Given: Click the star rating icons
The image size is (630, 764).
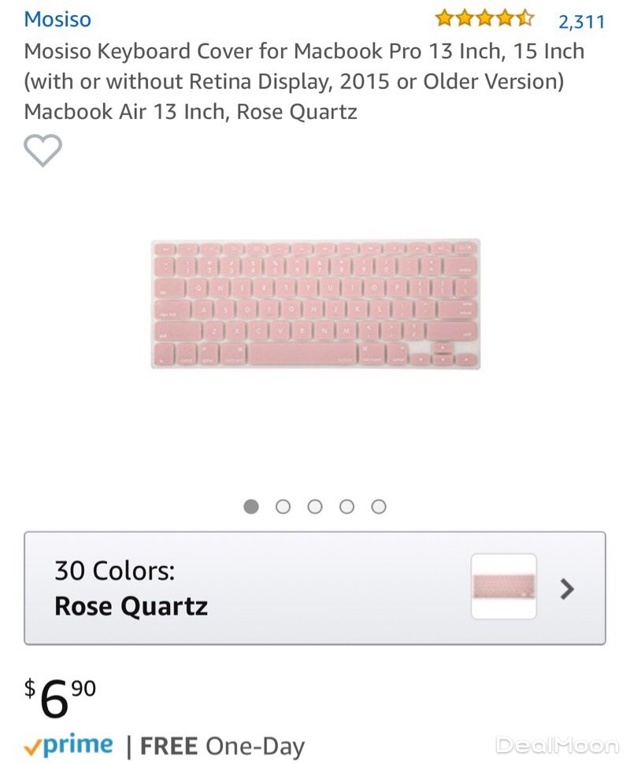Looking at the screenshot, I should click(484, 19).
